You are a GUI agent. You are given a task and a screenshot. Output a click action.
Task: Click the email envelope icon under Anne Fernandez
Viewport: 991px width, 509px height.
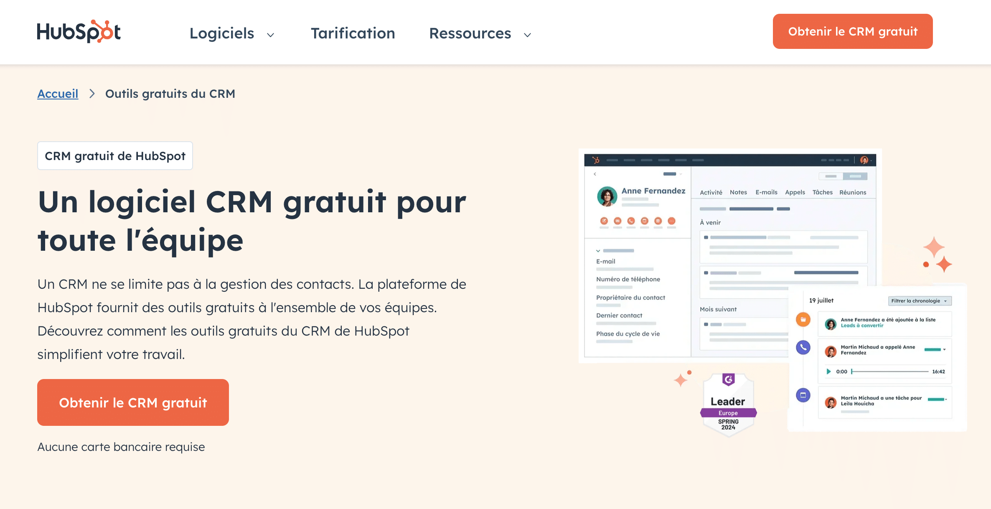[617, 221]
